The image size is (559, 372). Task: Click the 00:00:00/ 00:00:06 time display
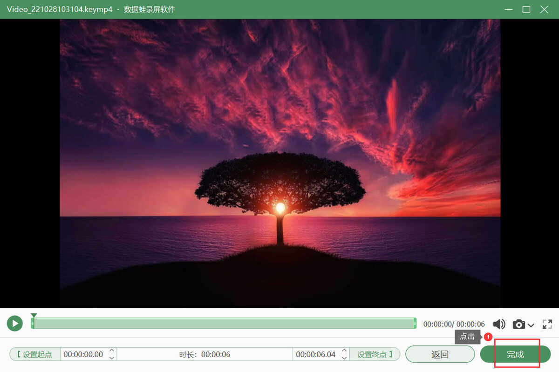[x=454, y=324]
